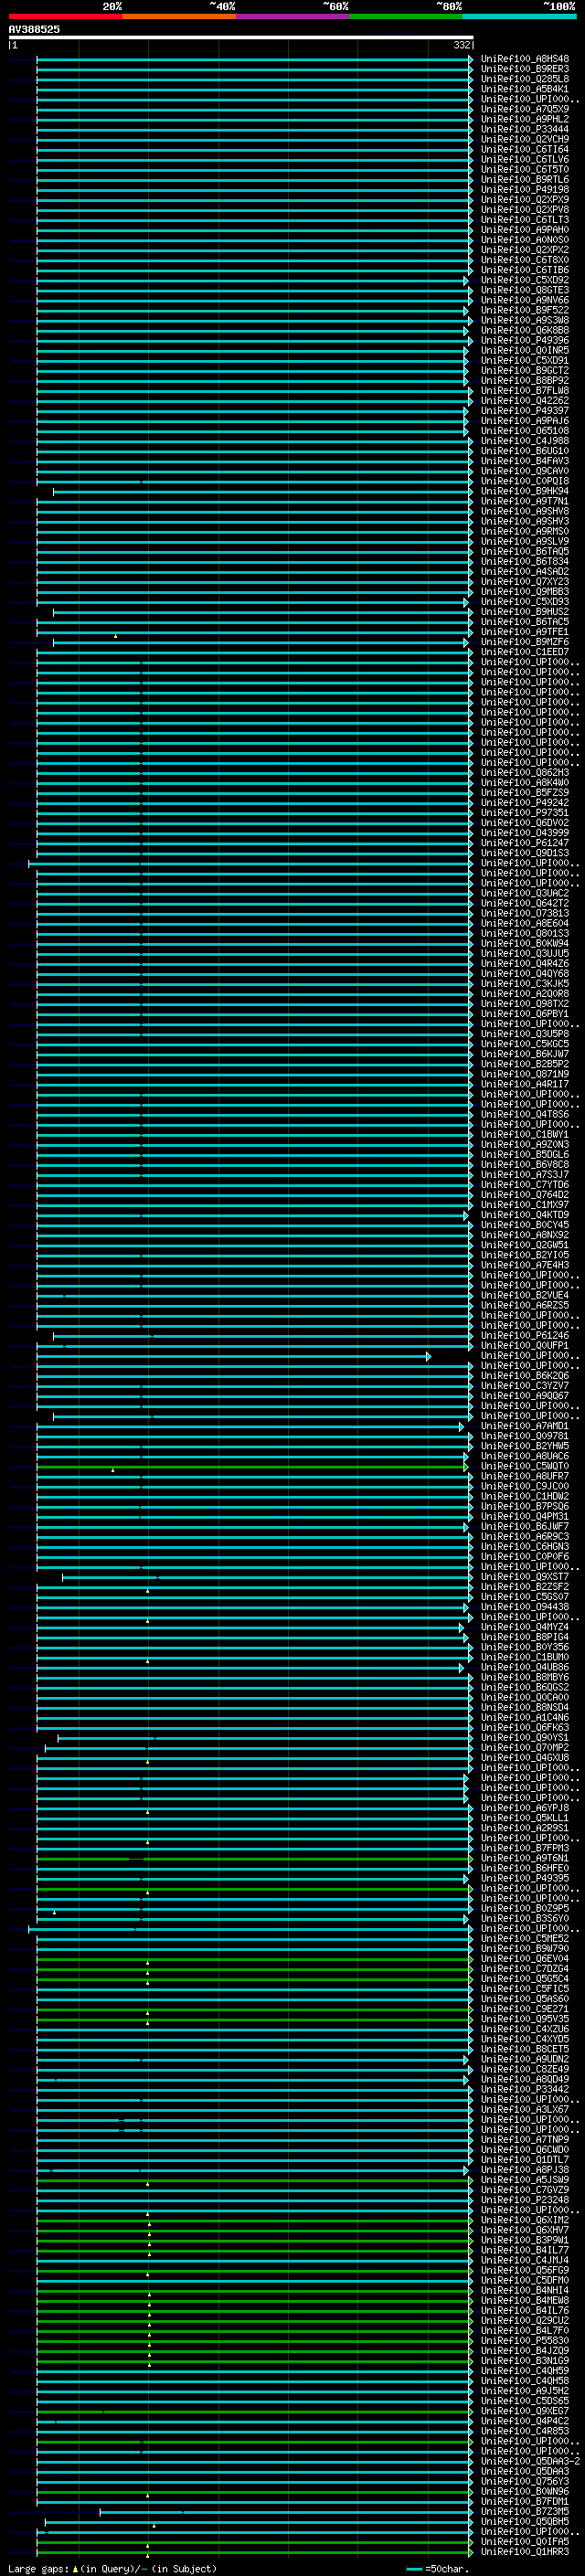Select label UniRef100_Q0UFP1

click(525, 1346)
